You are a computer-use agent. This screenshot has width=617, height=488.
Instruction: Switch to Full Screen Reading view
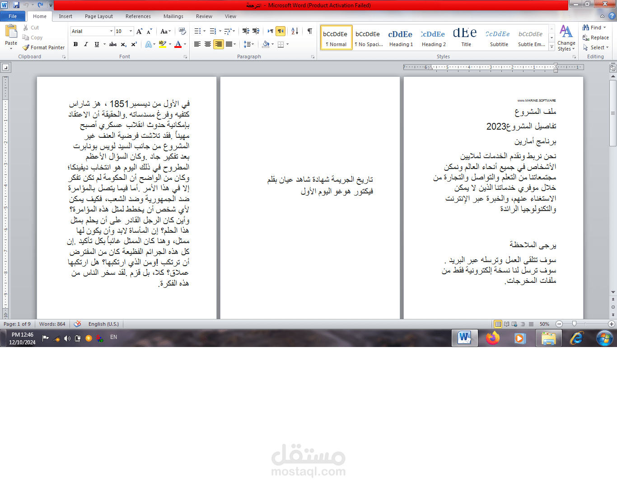506,324
